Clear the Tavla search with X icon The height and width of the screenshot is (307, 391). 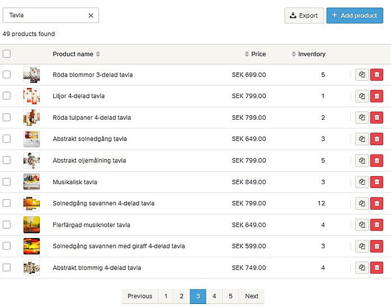[x=91, y=15]
